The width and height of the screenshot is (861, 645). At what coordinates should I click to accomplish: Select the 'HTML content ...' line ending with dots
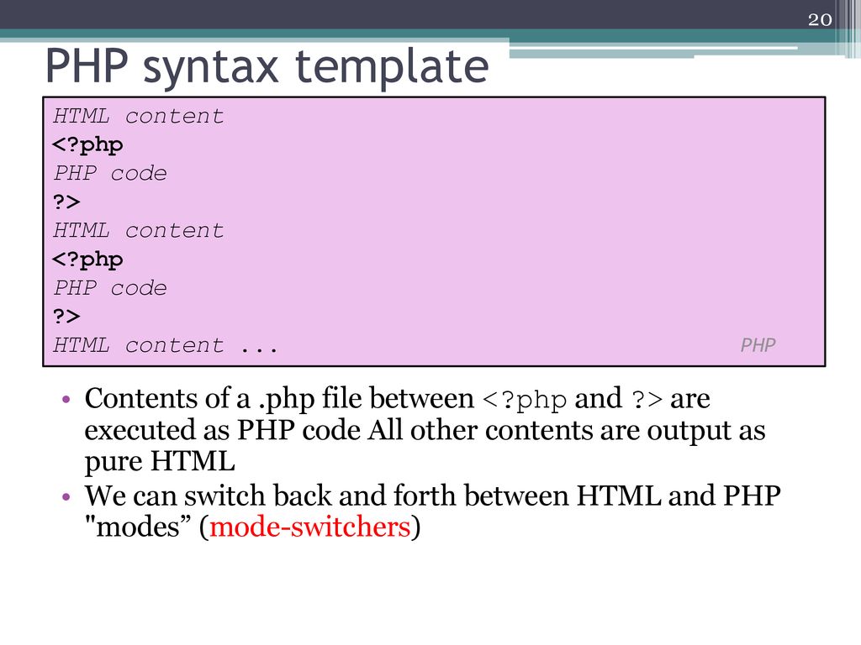166,345
